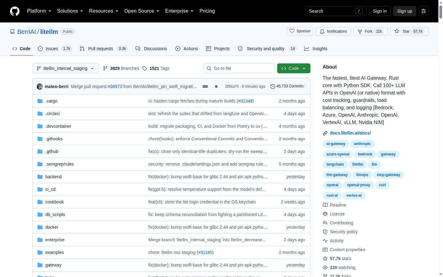Image resolution: width=443 pixels, height=277 pixels.
Task: Open the backend folder icon
Action: point(40,177)
